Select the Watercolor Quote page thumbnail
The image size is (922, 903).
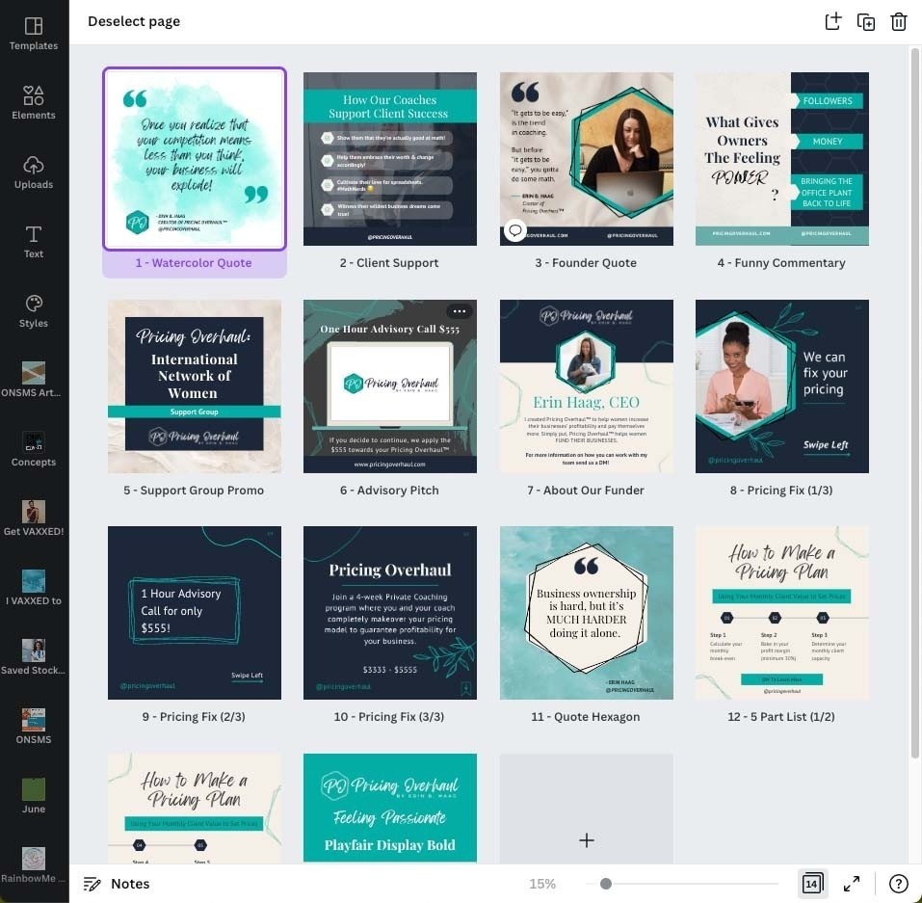point(195,159)
